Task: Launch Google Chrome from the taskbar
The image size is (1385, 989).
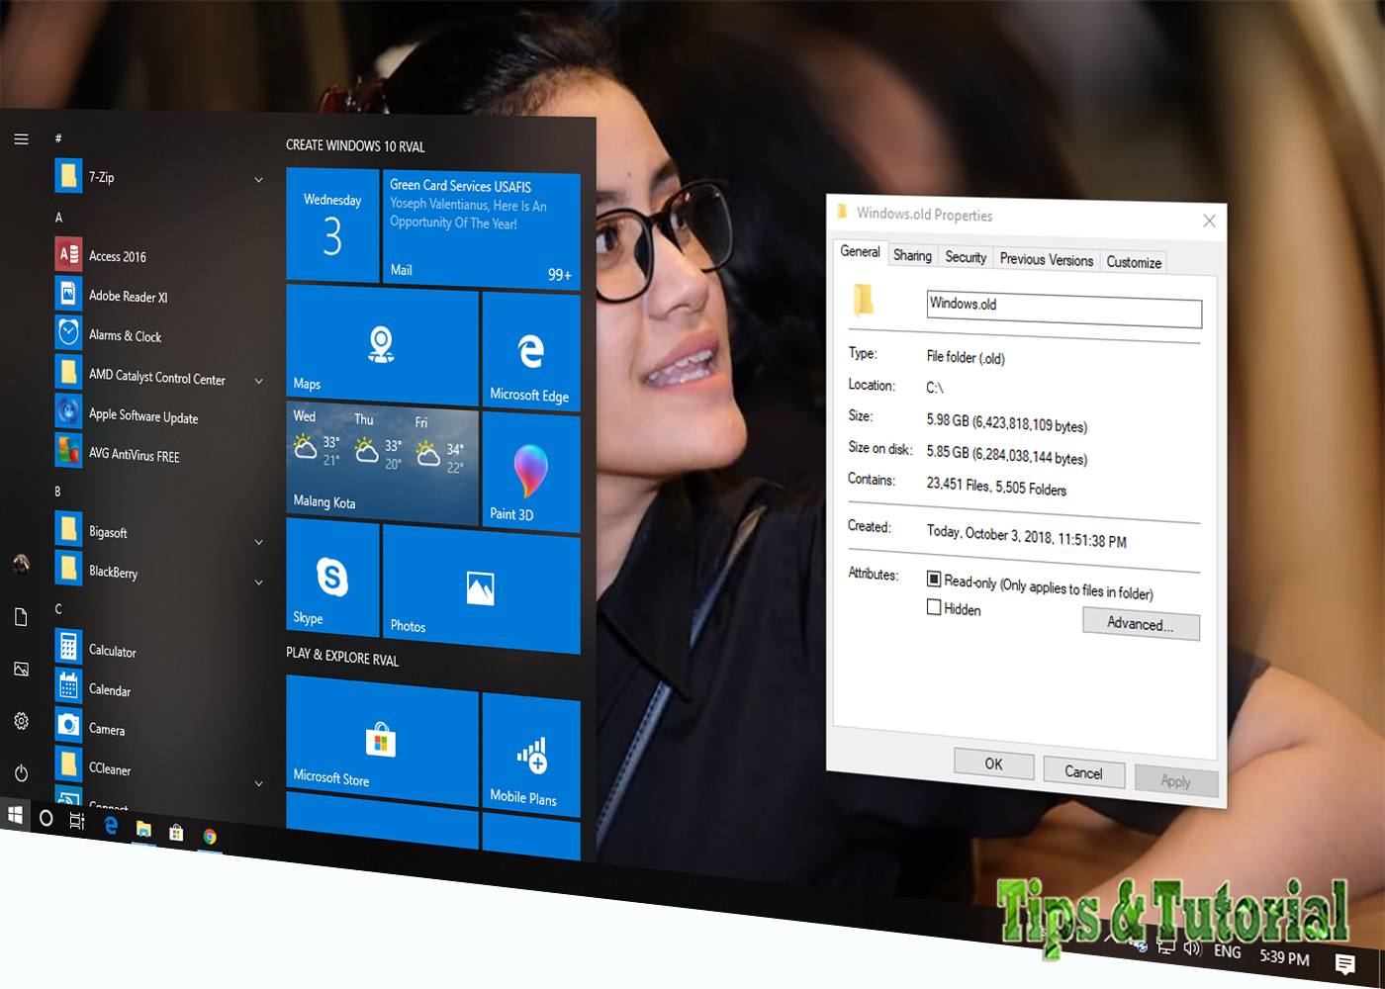Action: click(x=210, y=836)
